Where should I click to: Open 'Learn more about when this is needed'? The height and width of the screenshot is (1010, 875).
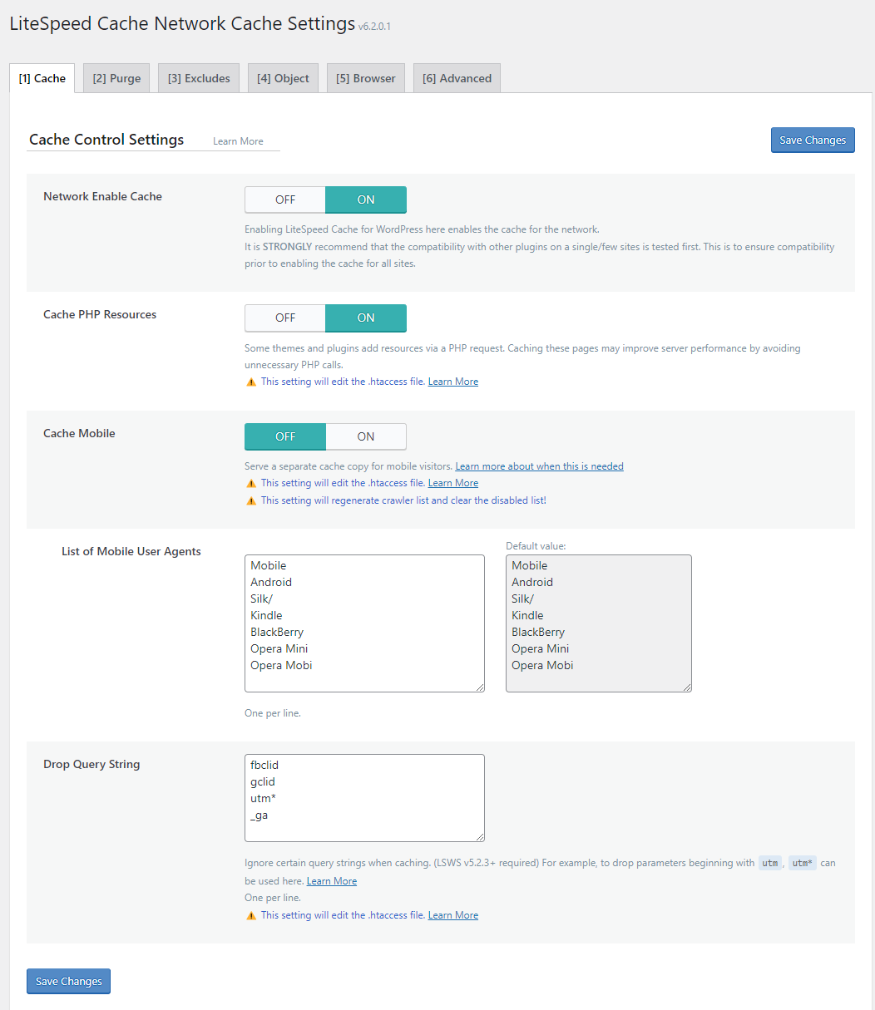pyautogui.click(x=539, y=466)
